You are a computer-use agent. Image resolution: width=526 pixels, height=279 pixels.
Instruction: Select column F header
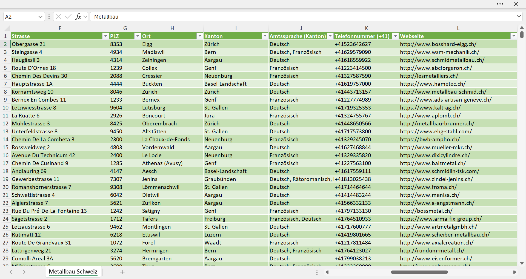click(60, 28)
